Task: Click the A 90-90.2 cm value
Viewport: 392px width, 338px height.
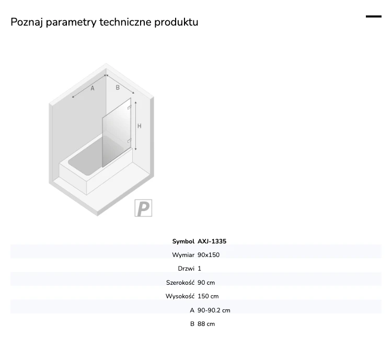Action: 214,310
